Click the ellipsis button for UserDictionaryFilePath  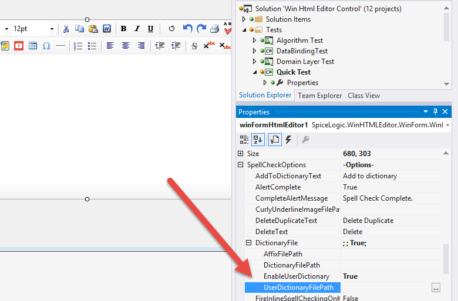click(435, 288)
